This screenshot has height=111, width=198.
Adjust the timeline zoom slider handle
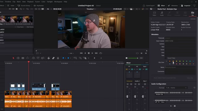(94, 58)
